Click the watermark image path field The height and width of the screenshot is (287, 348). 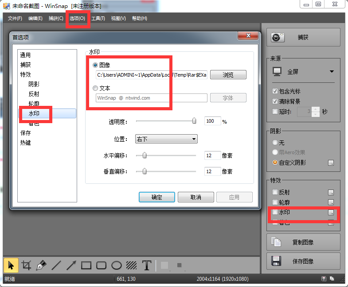pyautogui.click(x=152, y=75)
